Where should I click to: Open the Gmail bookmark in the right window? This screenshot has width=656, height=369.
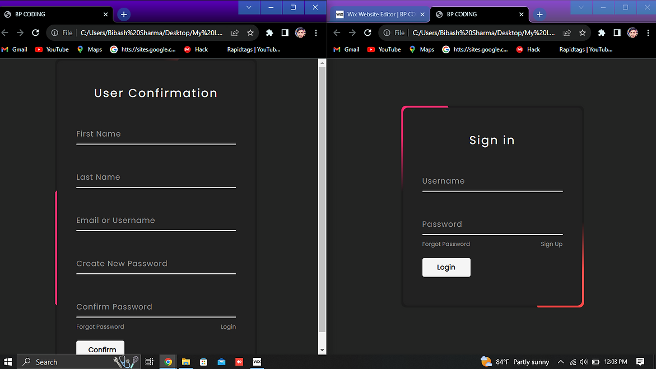[x=346, y=49]
